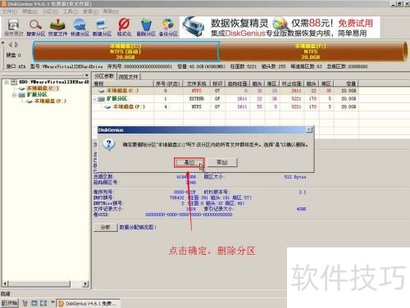Collapse the extended partition node in left tree
Screen dimensions: 410x308
tap(14, 95)
